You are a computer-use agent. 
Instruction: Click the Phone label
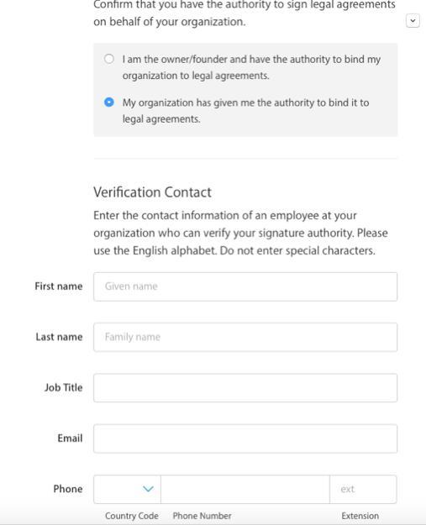[x=68, y=489]
